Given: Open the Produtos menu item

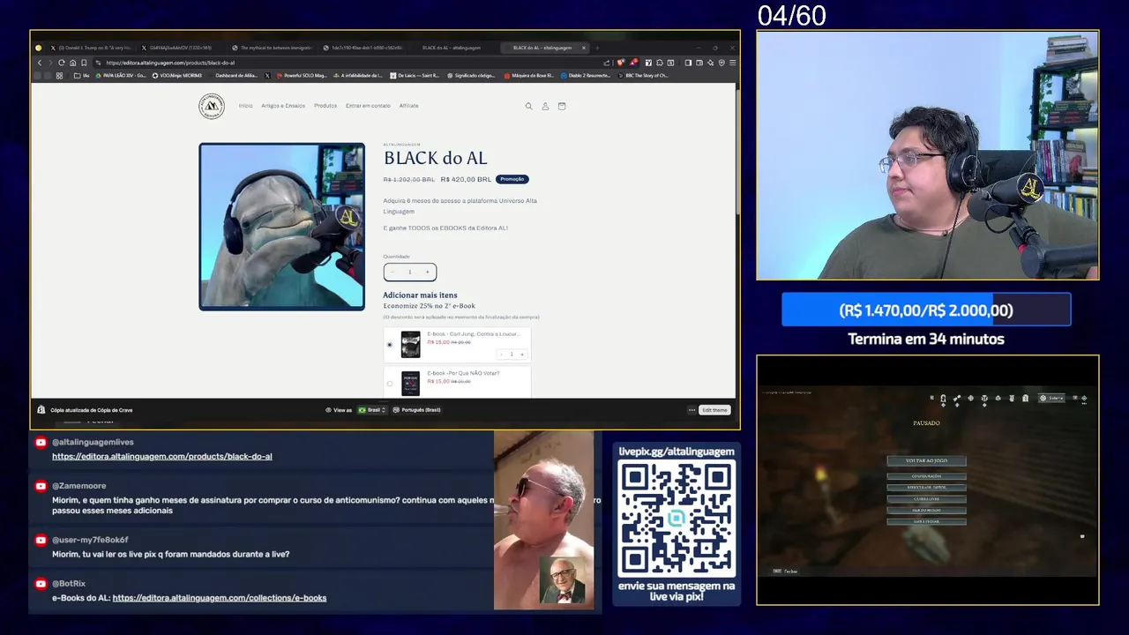Looking at the screenshot, I should click(x=325, y=106).
